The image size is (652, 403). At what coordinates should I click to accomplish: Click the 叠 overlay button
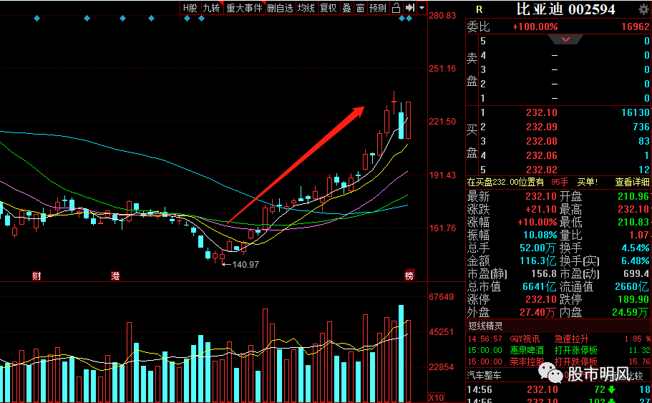point(346,8)
